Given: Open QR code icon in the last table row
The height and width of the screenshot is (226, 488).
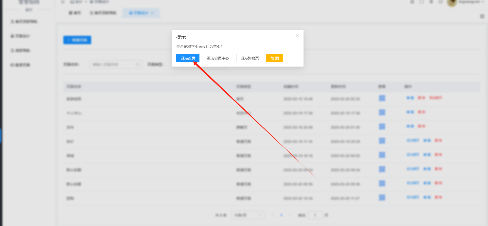Looking at the screenshot, I should click(382, 197).
